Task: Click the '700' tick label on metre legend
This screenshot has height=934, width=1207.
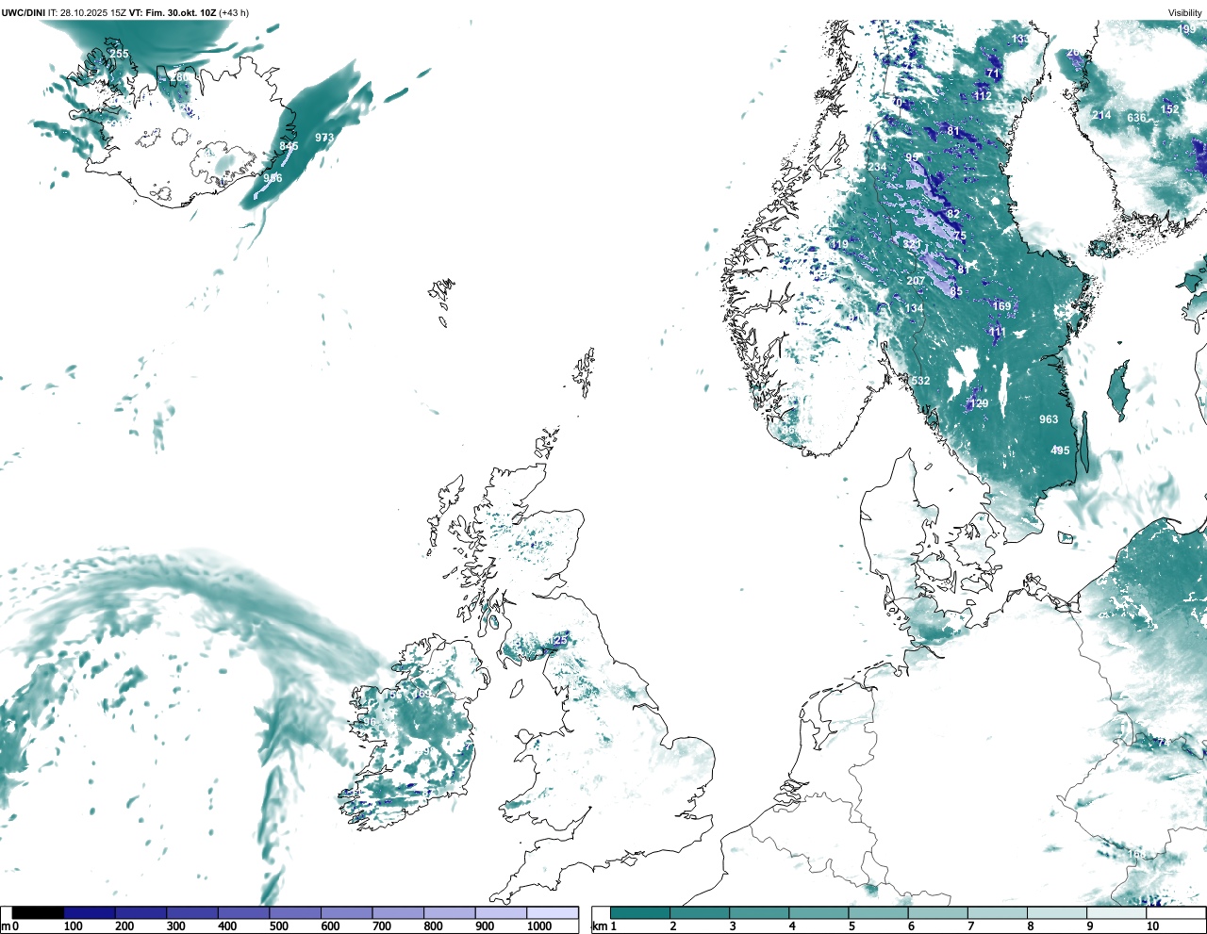Action: 382,926
